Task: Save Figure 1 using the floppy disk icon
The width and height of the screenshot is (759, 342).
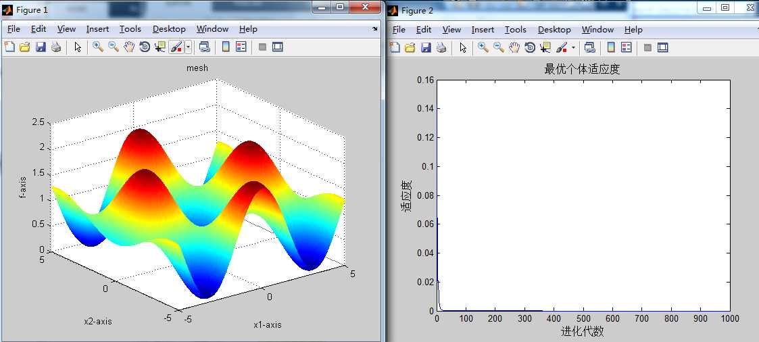Action: 41,47
